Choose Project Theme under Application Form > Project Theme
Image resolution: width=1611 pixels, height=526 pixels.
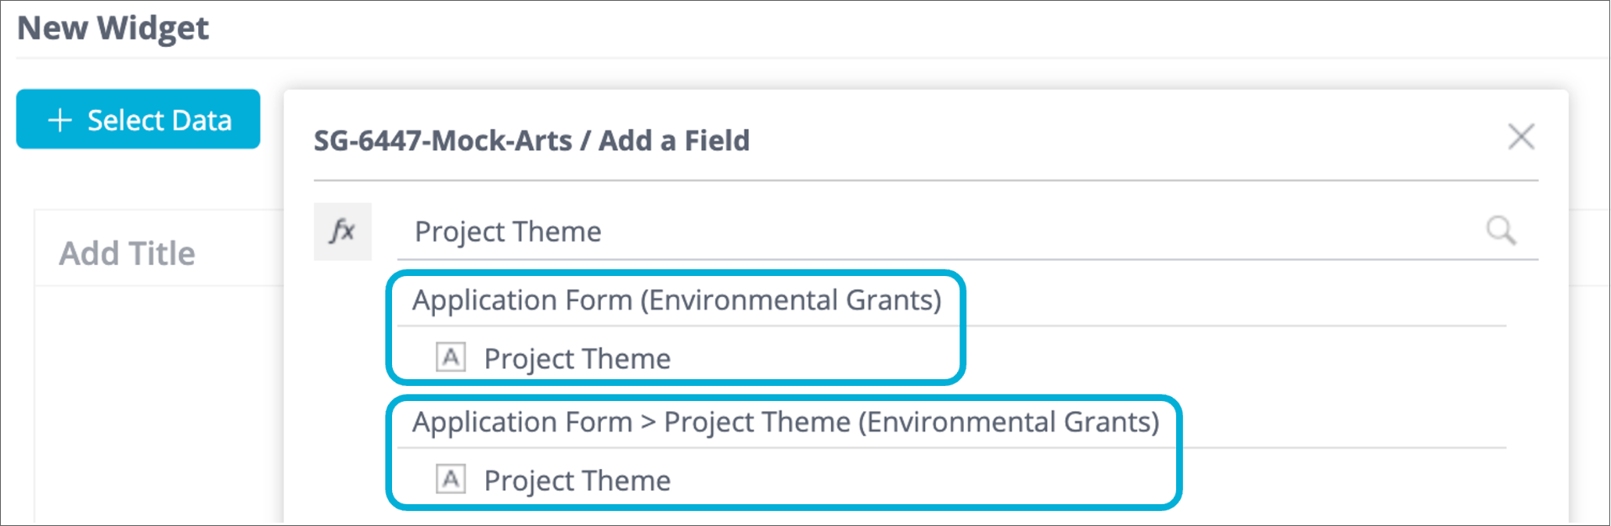[x=577, y=480]
